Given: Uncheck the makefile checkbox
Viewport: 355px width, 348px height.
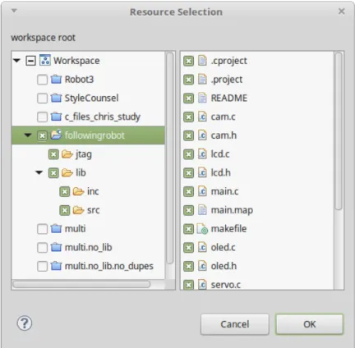Looking at the screenshot, I should click(x=188, y=229).
